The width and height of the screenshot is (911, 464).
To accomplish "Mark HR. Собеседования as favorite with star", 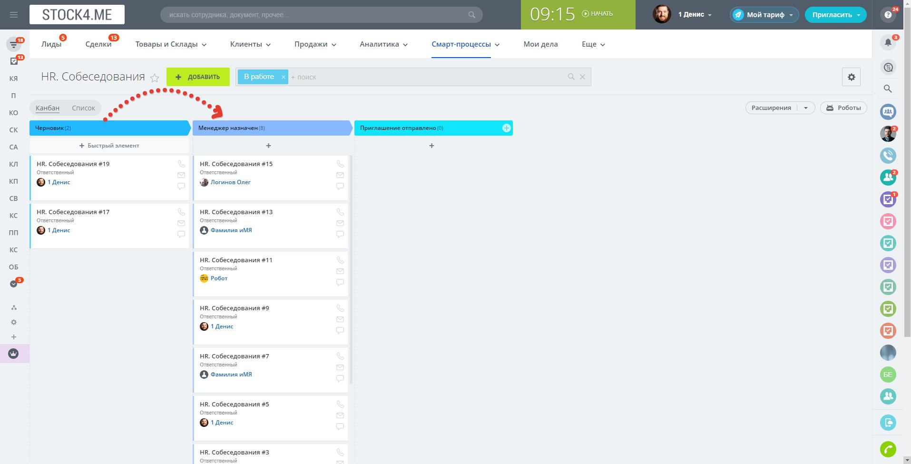I will click(x=155, y=78).
